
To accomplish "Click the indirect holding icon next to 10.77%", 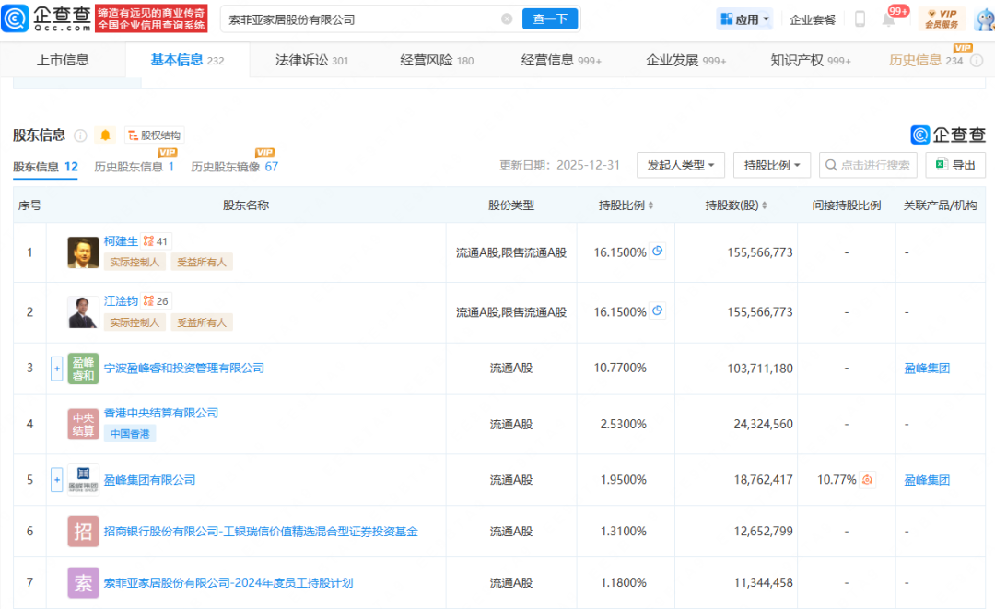I will [x=867, y=480].
